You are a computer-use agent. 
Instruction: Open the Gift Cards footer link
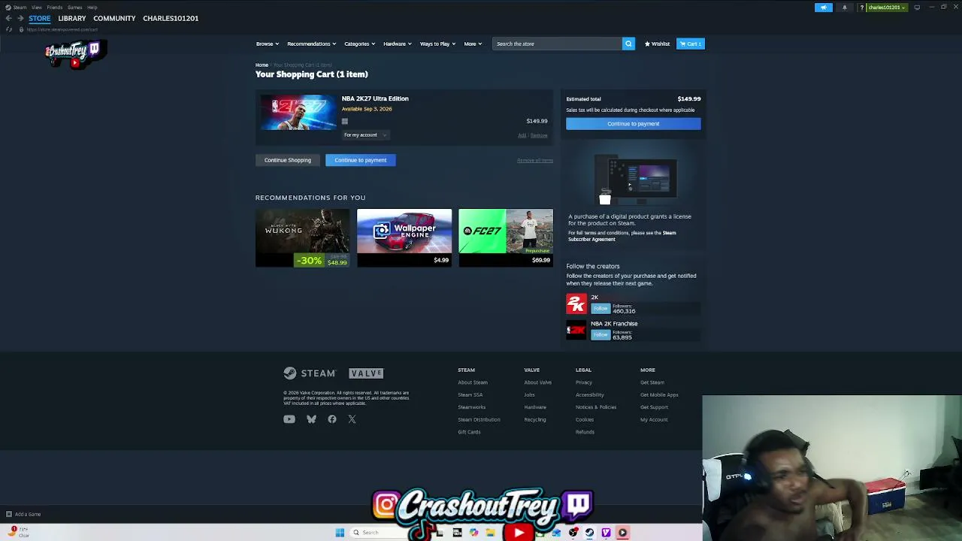469,432
